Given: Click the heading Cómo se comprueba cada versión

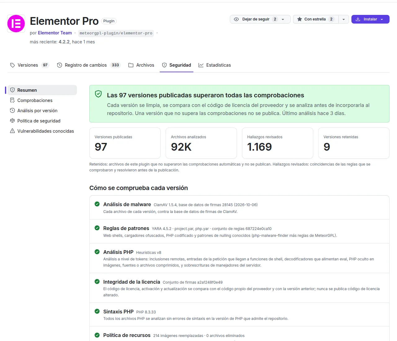Looking at the screenshot, I should [x=139, y=188].
